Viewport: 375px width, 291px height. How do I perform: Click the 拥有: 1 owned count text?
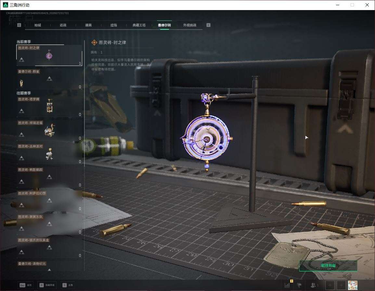click(97, 52)
